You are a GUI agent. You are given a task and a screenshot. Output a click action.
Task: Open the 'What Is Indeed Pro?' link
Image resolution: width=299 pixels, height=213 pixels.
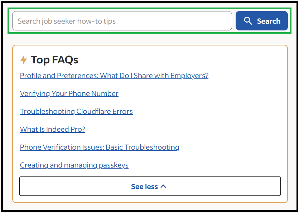point(52,129)
